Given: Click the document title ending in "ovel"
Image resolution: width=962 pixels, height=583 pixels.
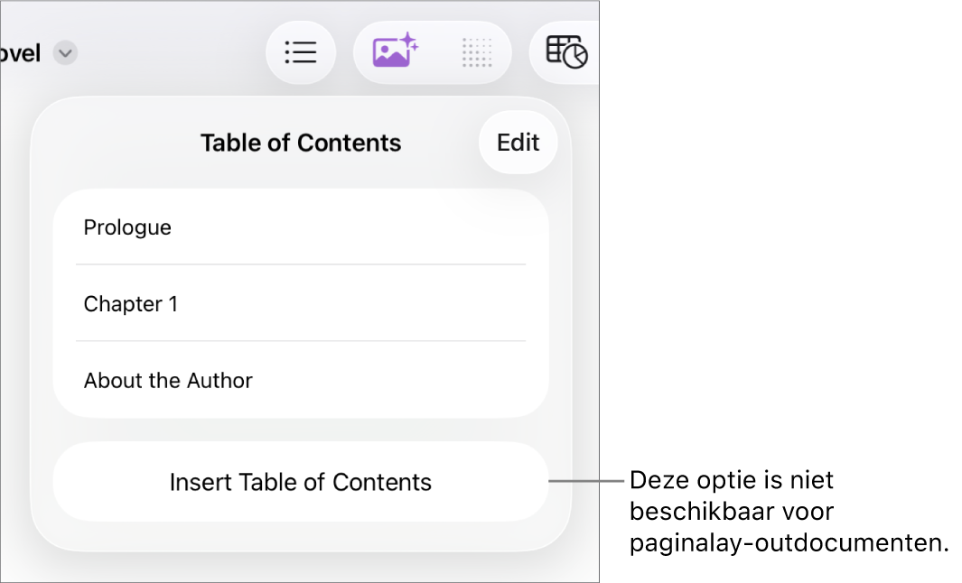Looking at the screenshot, I should [x=20, y=53].
